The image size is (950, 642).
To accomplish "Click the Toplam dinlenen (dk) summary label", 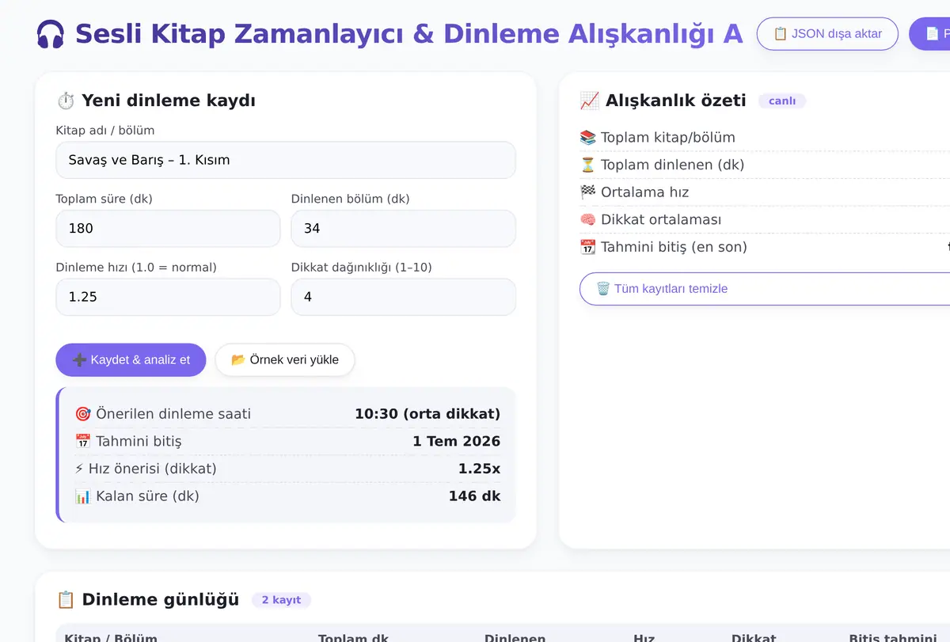I will [x=672, y=165].
